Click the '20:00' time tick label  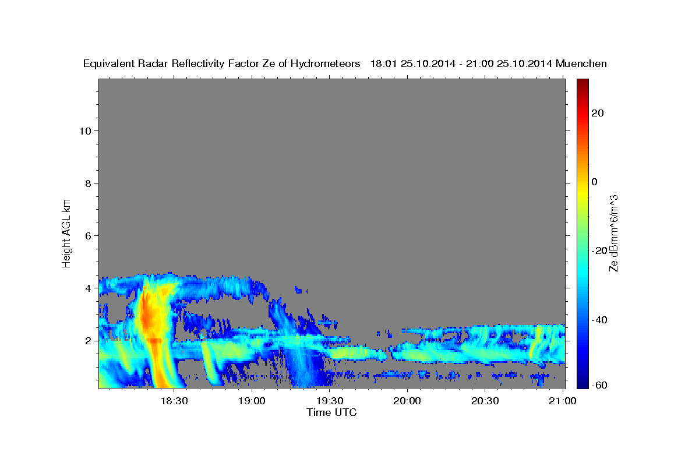[407, 401]
